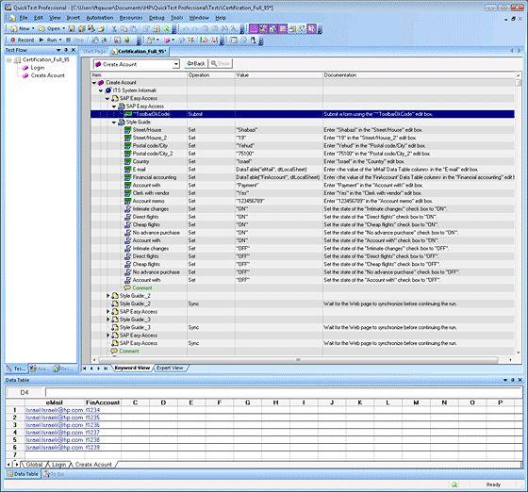Click the Data Table formula input field
Viewport: 528px width, 492px height.
point(284,392)
